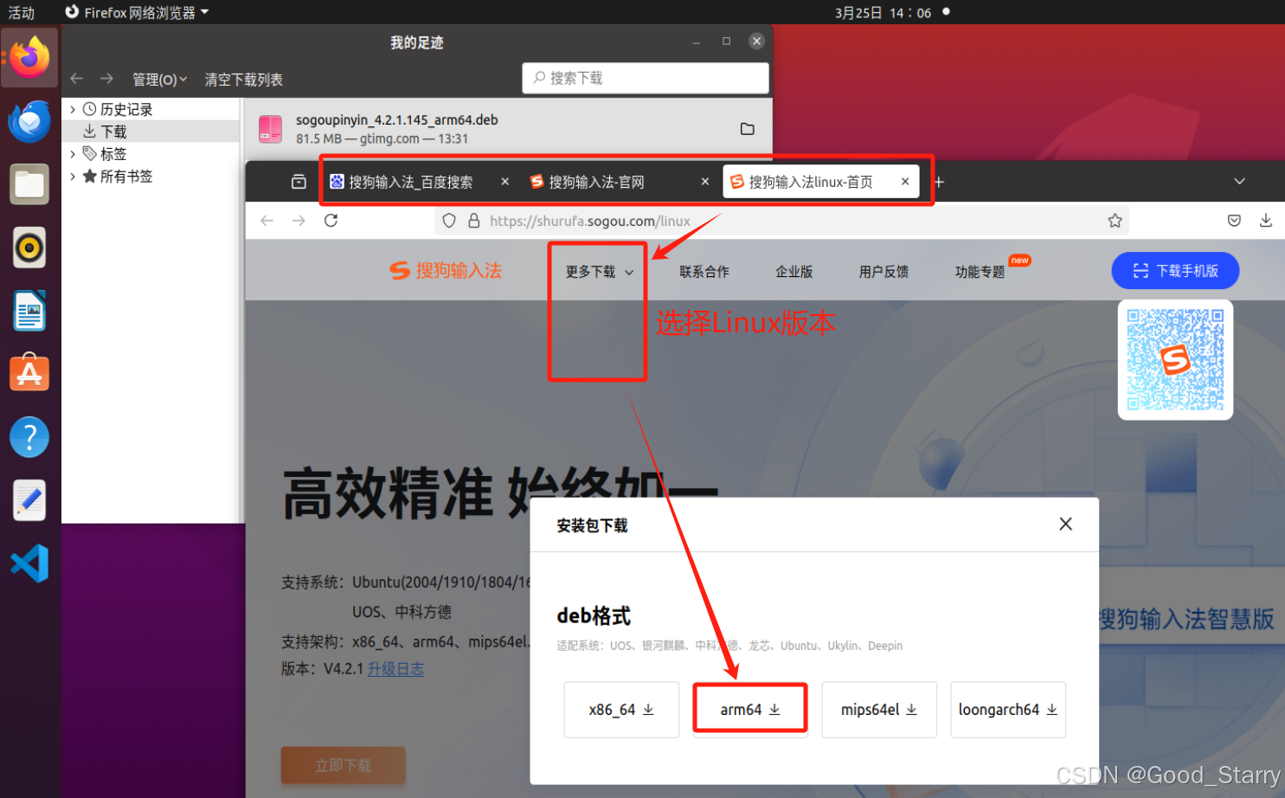Viewport: 1285px width, 798px height.
Task: Open the Firefox View icon left of tabs
Action: (299, 182)
